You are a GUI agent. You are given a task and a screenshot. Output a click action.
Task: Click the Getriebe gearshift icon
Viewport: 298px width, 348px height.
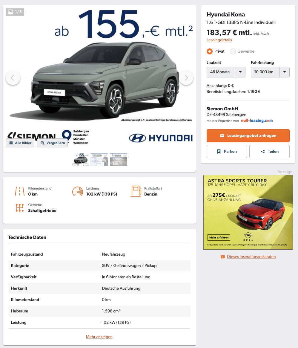(20, 208)
